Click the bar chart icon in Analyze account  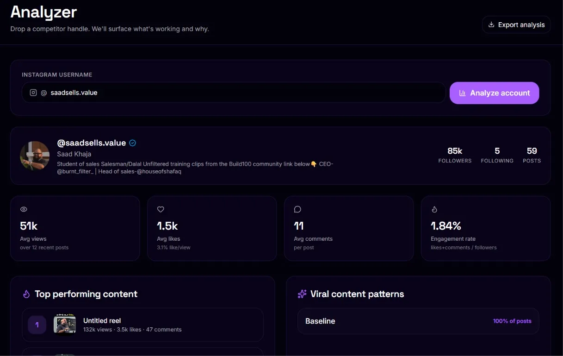462,93
